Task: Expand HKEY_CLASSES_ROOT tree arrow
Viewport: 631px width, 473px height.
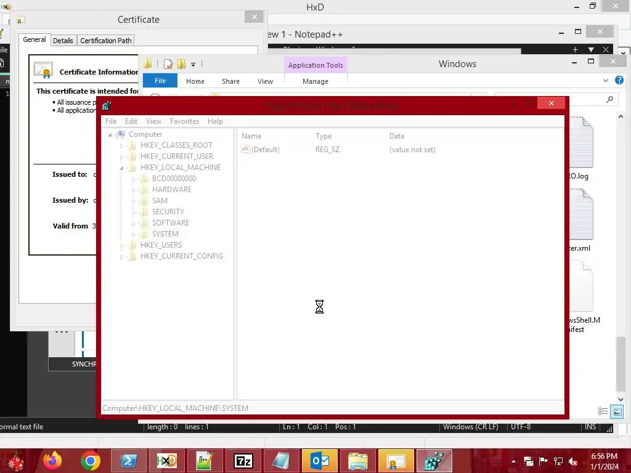Action: pyautogui.click(x=122, y=145)
